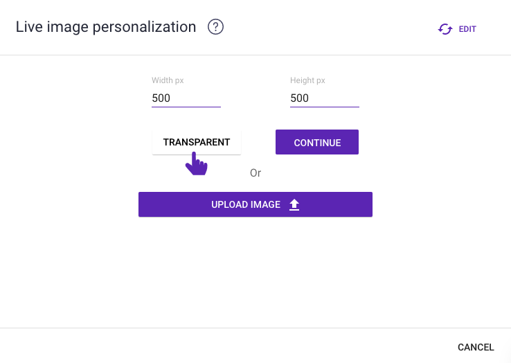Open the help question mark icon

coord(216,27)
